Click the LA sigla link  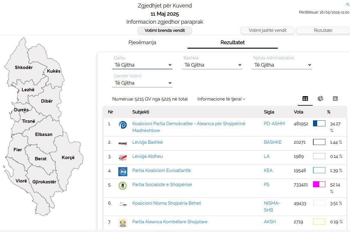pyautogui.click(x=267, y=156)
